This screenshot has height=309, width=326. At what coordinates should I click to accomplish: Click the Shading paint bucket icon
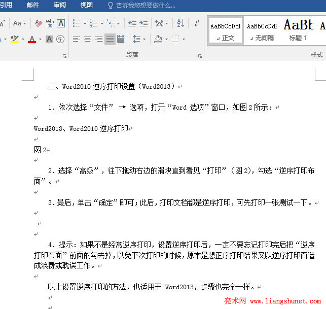[158, 39]
